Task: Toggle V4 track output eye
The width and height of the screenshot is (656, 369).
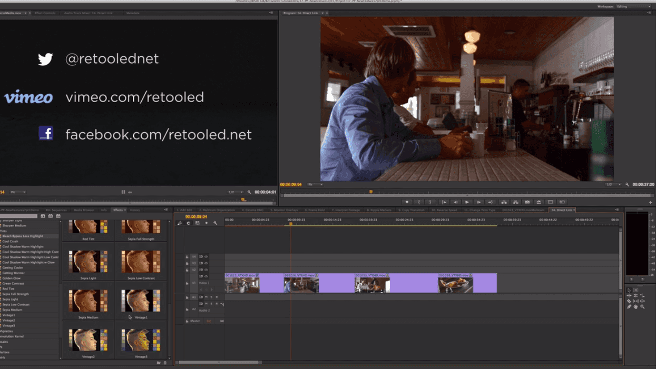Action: 206,257
